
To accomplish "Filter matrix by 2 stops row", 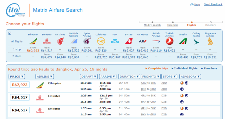I will tap(17, 56).
